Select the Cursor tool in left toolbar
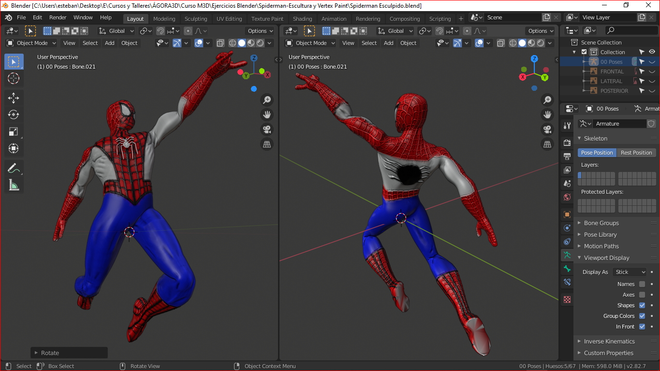 pyautogui.click(x=14, y=78)
